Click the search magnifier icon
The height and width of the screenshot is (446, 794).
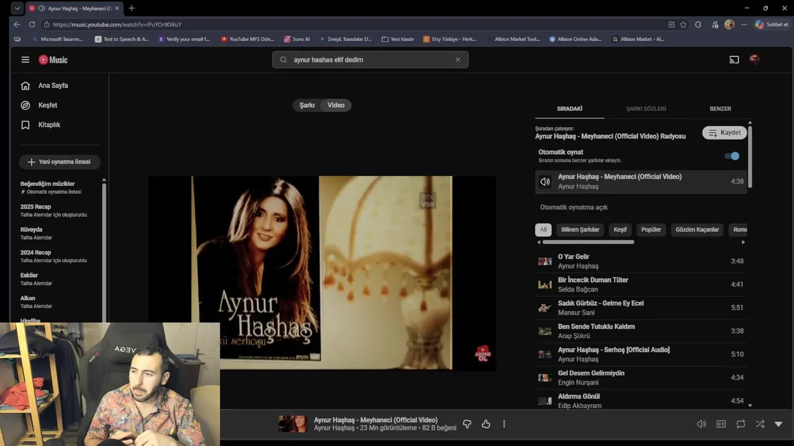pyautogui.click(x=283, y=59)
